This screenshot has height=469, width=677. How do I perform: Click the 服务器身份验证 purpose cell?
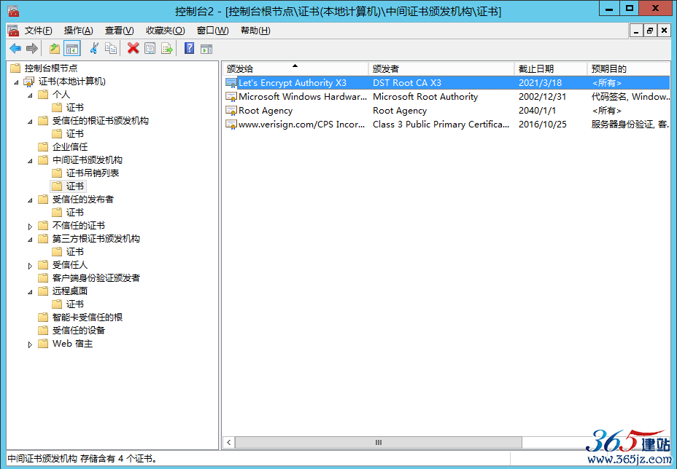630,124
